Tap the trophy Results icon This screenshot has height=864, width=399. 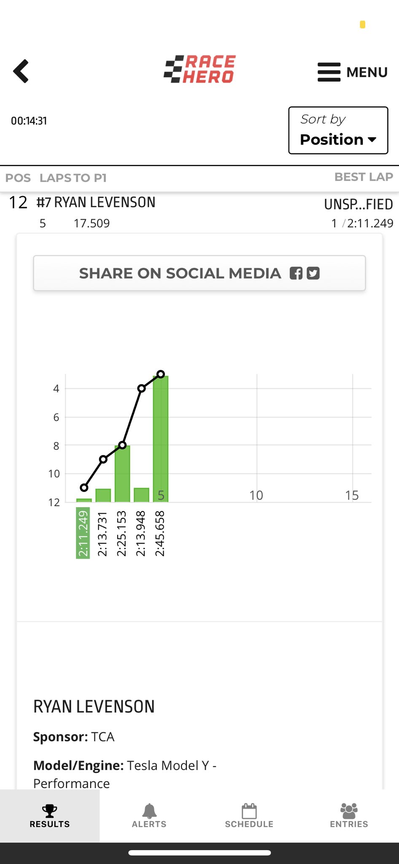click(49, 810)
